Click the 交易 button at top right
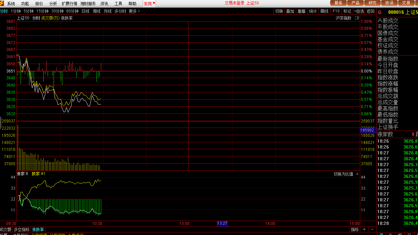The width and height of the screenshot is (418, 235). coord(406,3)
